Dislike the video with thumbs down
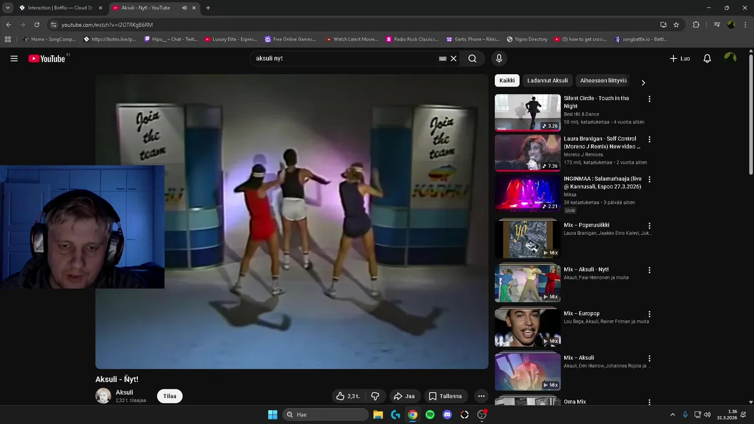The height and width of the screenshot is (424, 754). pos(375,396)
